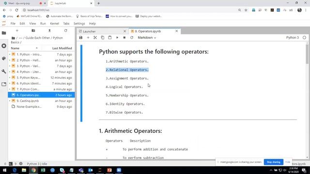Restart the kernel with the refresh icon
Image resolution: width=310 pixels, height=174 pixels.
[x=132, y=38]
